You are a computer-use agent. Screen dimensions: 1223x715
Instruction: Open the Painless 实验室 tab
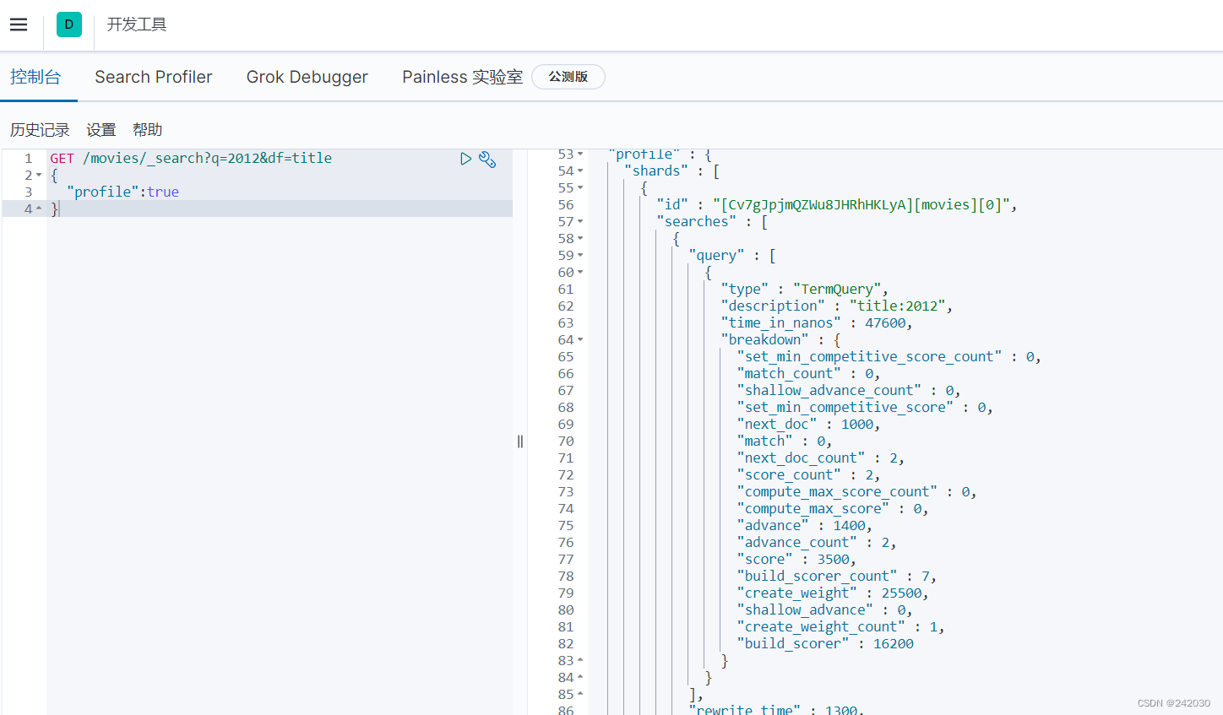point(462,77)
